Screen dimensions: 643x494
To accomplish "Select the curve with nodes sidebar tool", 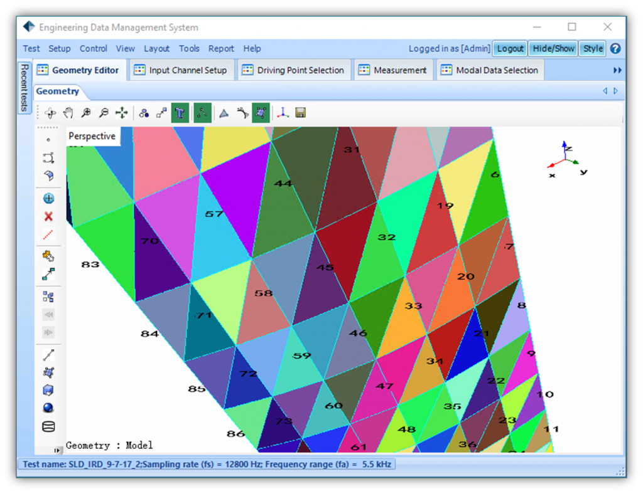I will coord(48,158).
